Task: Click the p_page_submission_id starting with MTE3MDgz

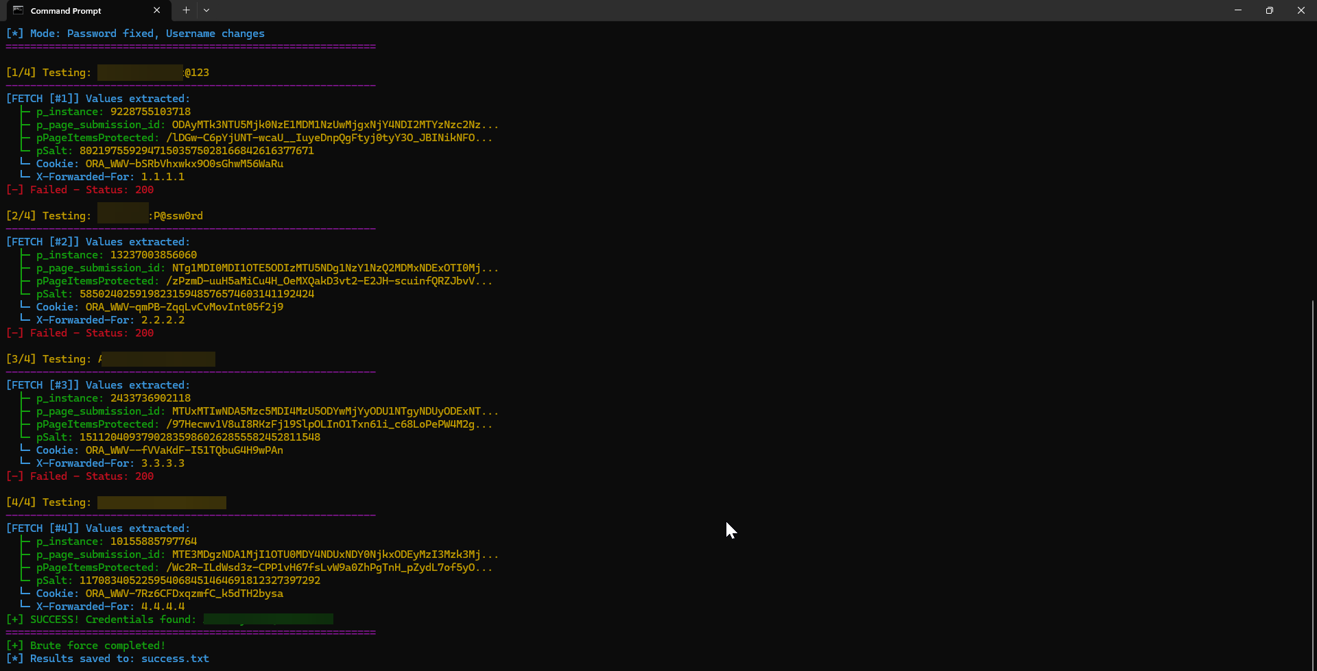Action: tap(335, 554)
